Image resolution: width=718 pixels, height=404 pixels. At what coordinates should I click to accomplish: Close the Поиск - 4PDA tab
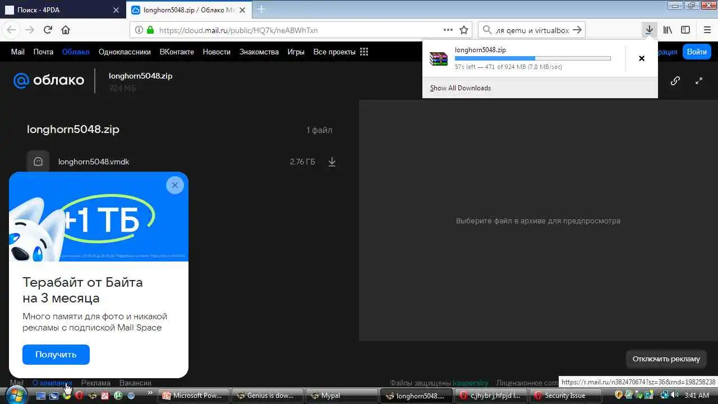[x=116, y=10]
